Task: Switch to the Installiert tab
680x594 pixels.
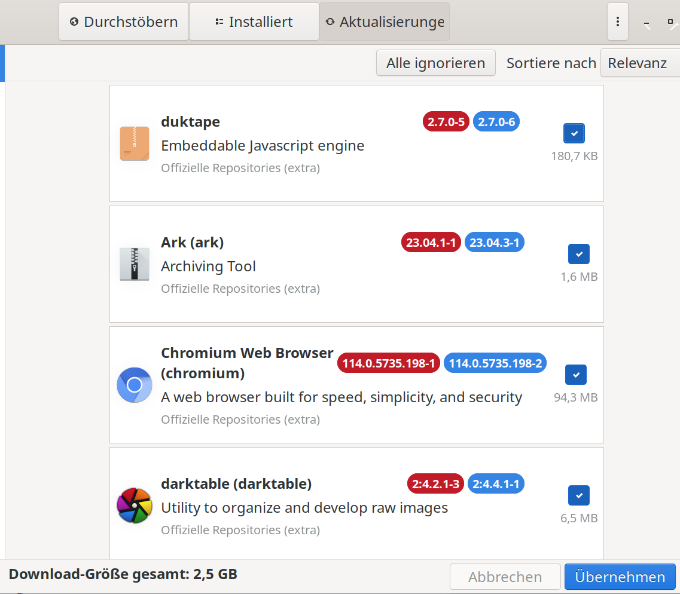Action: click(x=254, y=22)
